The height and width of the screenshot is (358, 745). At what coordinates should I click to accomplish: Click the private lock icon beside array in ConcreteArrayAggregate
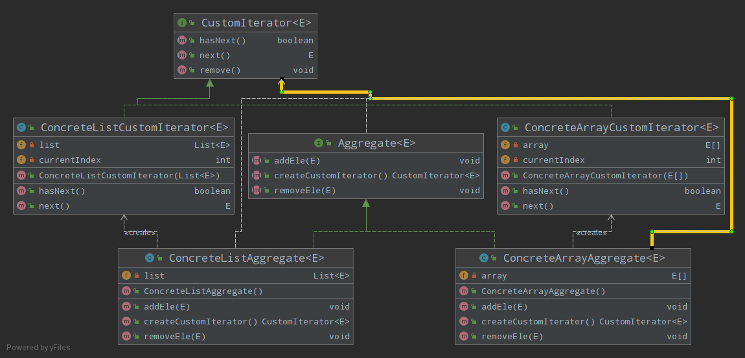coord(474,275)
